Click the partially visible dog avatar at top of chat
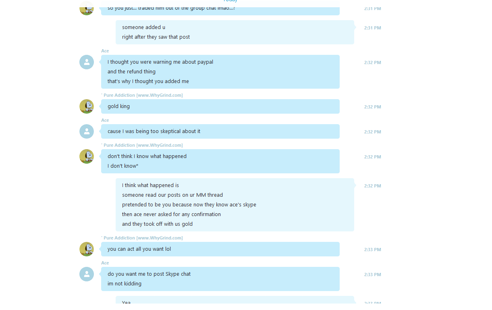The height and width of the screenshot is (310, 492). click(87, 8)
